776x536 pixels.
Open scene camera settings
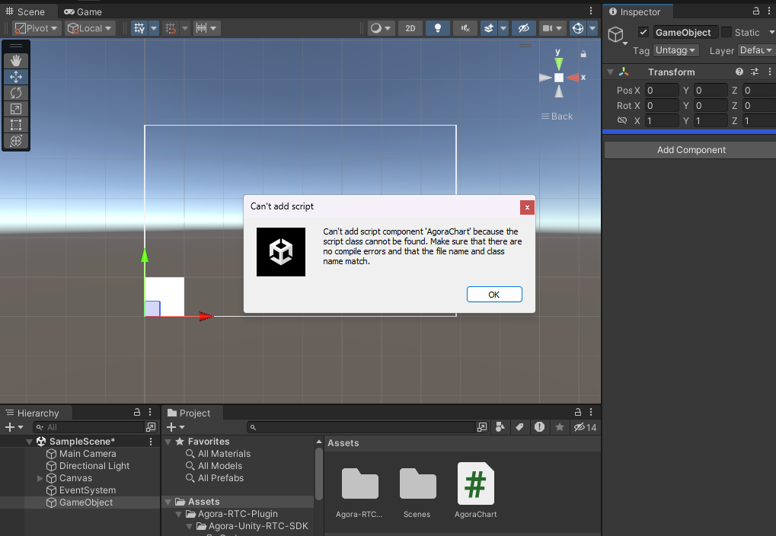click(553, 28)
